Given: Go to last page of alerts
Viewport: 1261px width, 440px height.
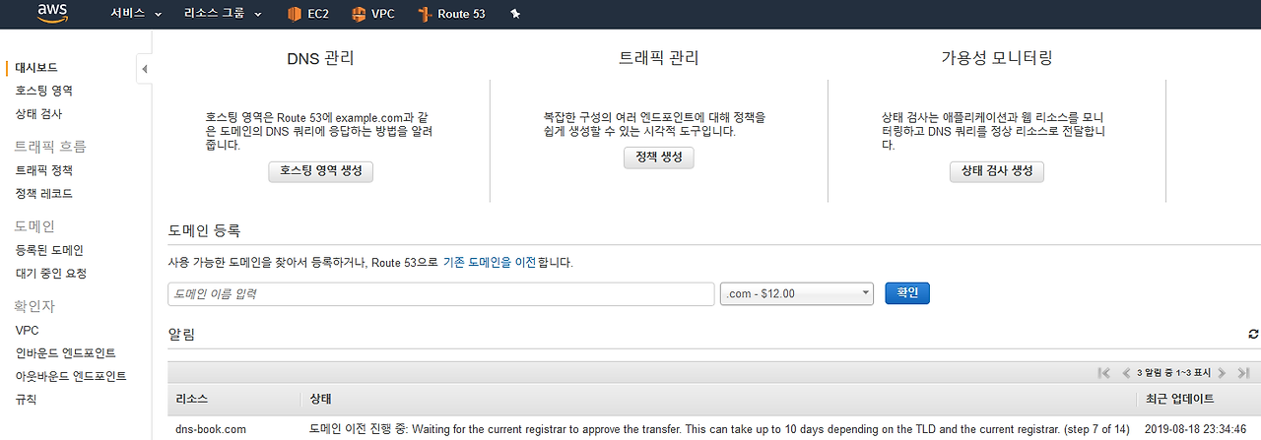Looking at the screenshot, I should pyautogui.click(x=1243, y=373).
